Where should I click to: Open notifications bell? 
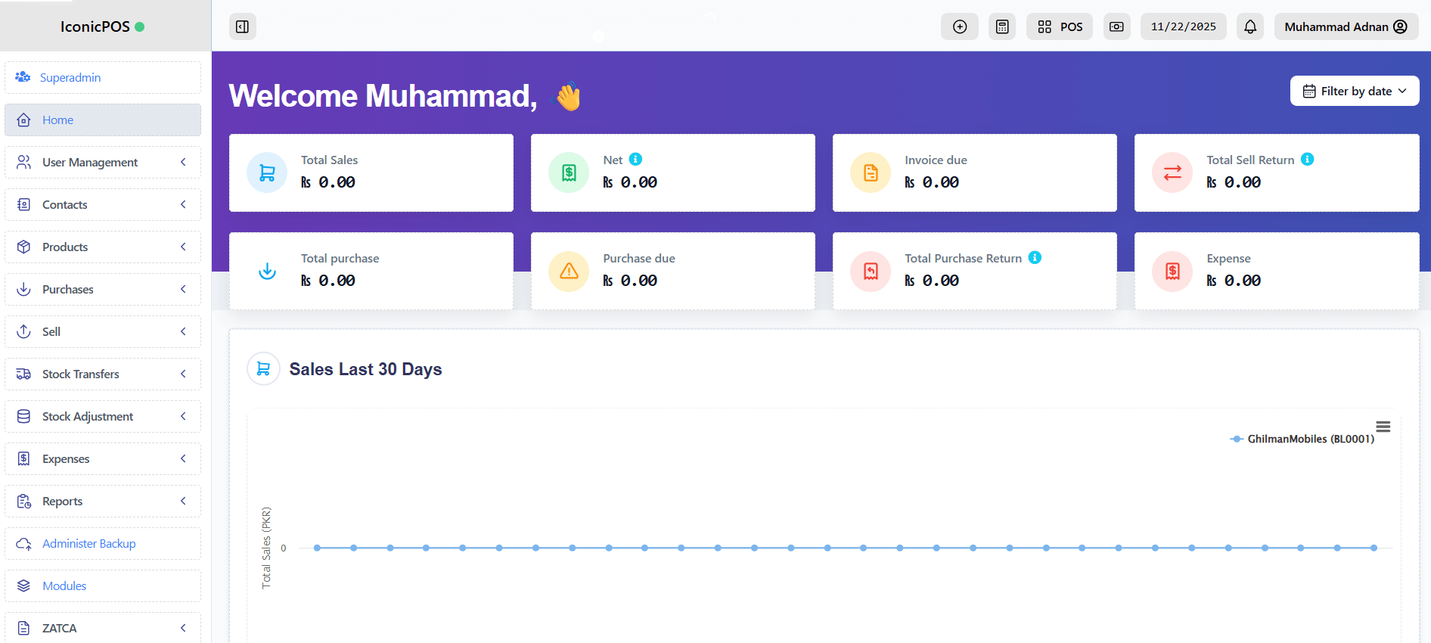pyautogui.click(x=1249, y=26)
